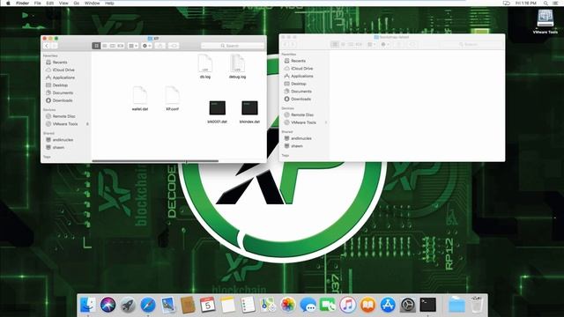Select Remote Disc in right Finder window
This screenshot has height=317, width=564.
(x=302, y=115)
